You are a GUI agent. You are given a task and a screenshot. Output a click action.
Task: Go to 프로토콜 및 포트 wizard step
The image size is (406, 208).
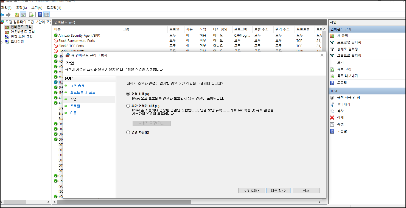pos(83,92)
